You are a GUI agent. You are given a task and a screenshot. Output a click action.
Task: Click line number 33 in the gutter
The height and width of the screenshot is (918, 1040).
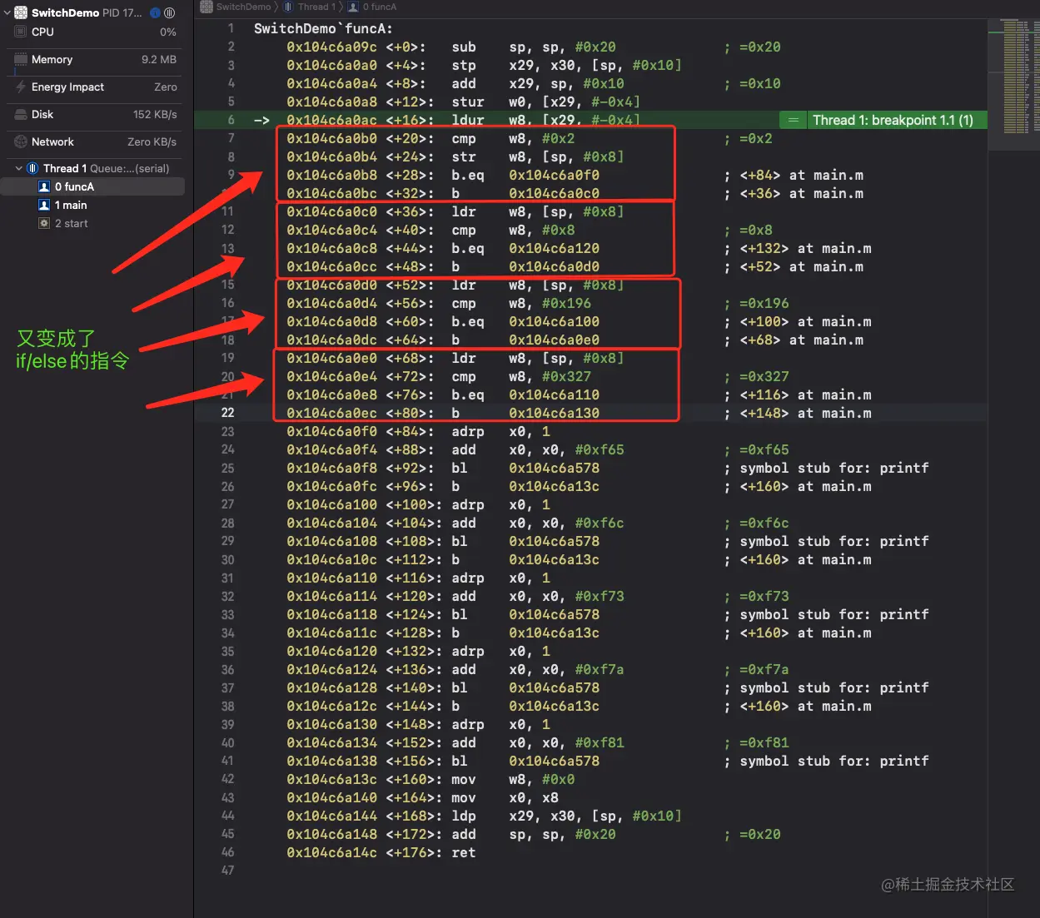pos(227,614)
